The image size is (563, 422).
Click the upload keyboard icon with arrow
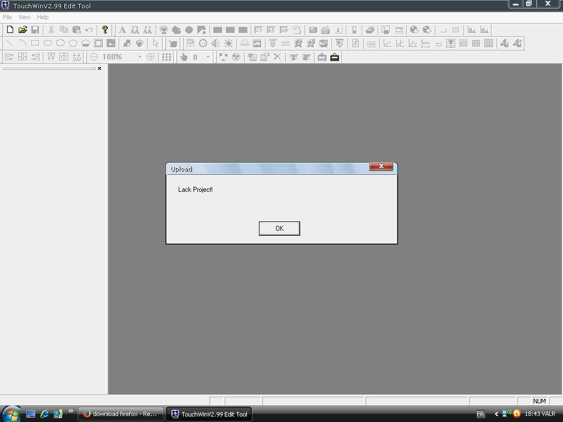click(335, 57)
